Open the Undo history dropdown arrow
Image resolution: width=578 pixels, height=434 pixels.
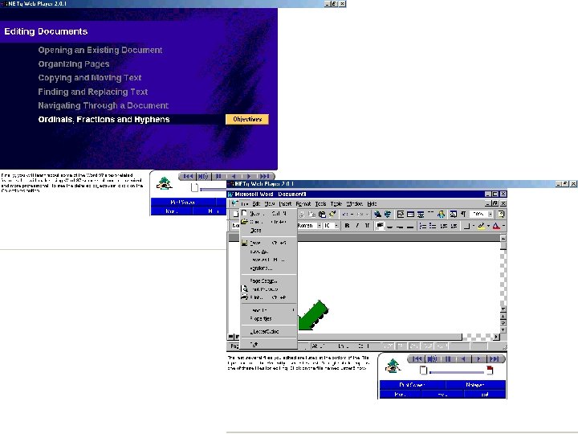[x=352, y=214]
